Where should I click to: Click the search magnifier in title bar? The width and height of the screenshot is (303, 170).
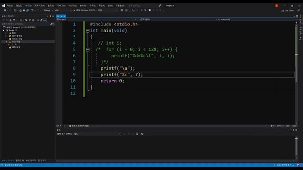coord(160,6)
